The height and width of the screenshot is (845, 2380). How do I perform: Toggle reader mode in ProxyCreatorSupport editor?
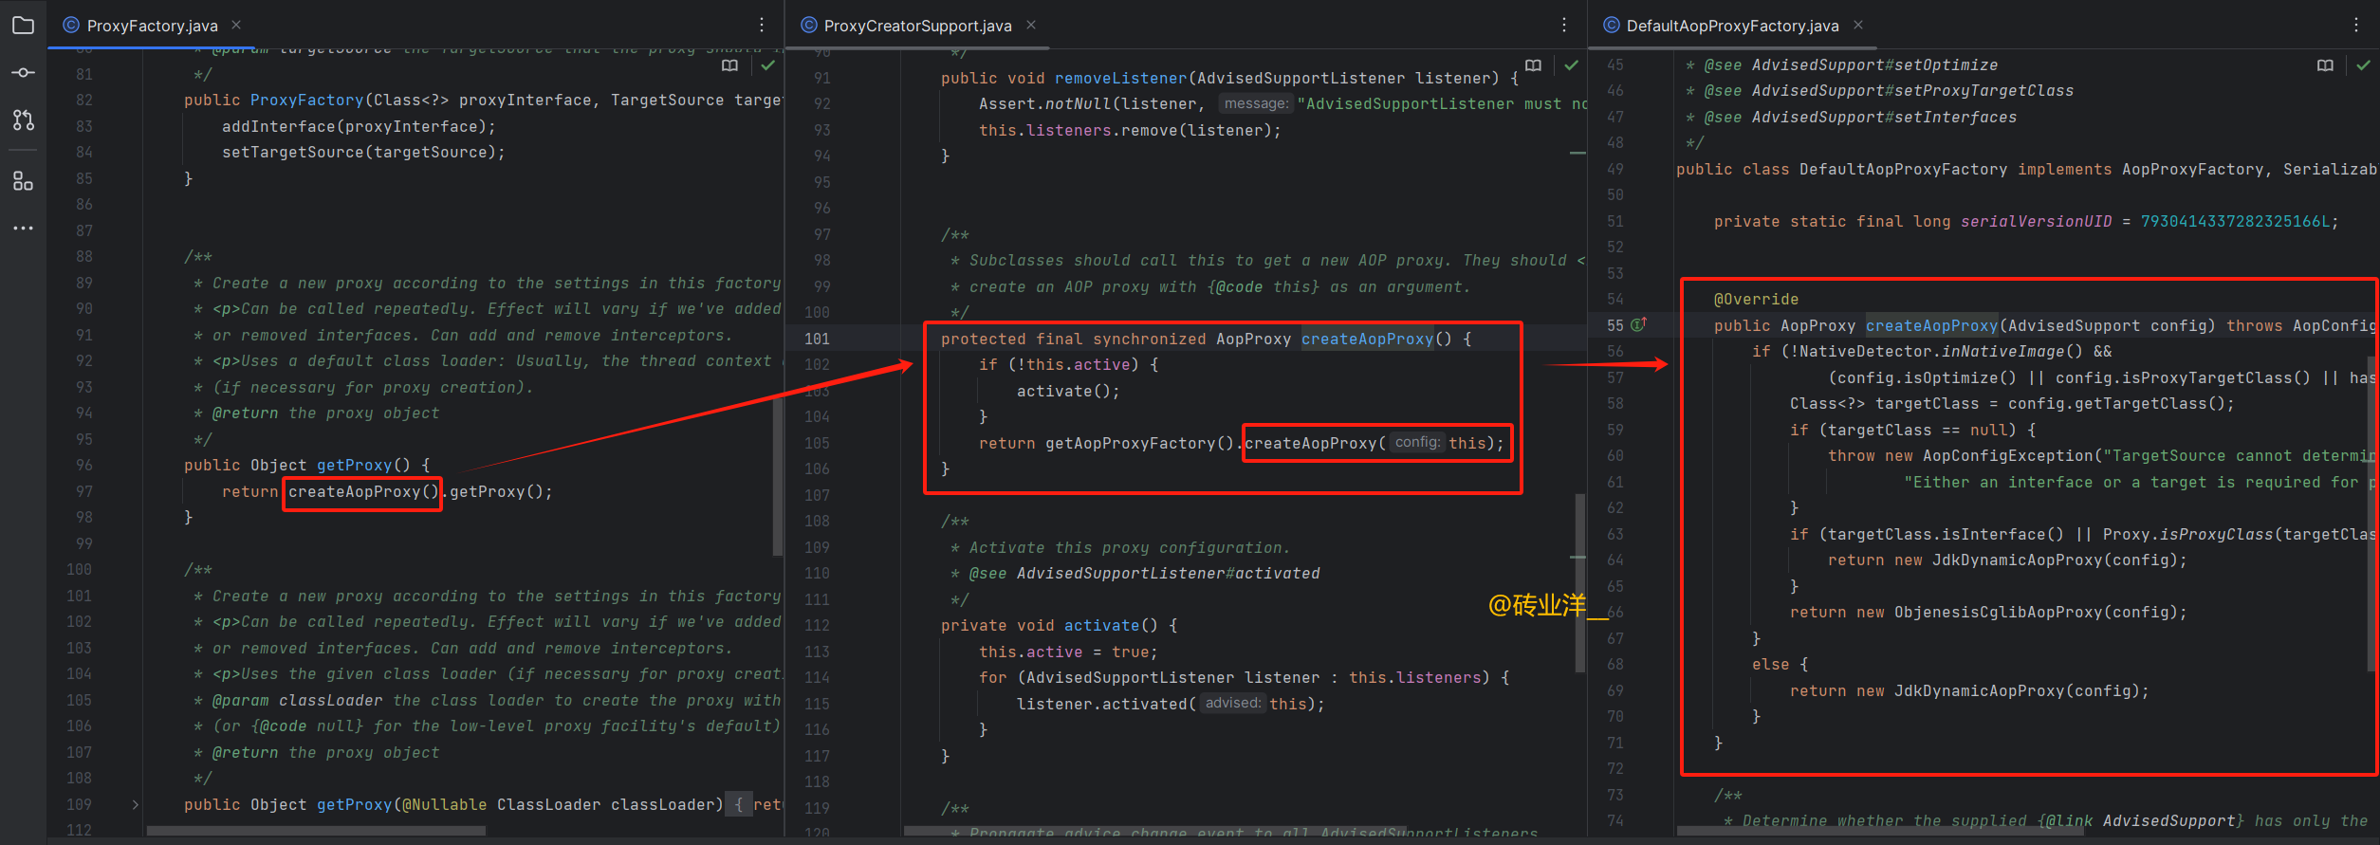tap(1533, 65)
